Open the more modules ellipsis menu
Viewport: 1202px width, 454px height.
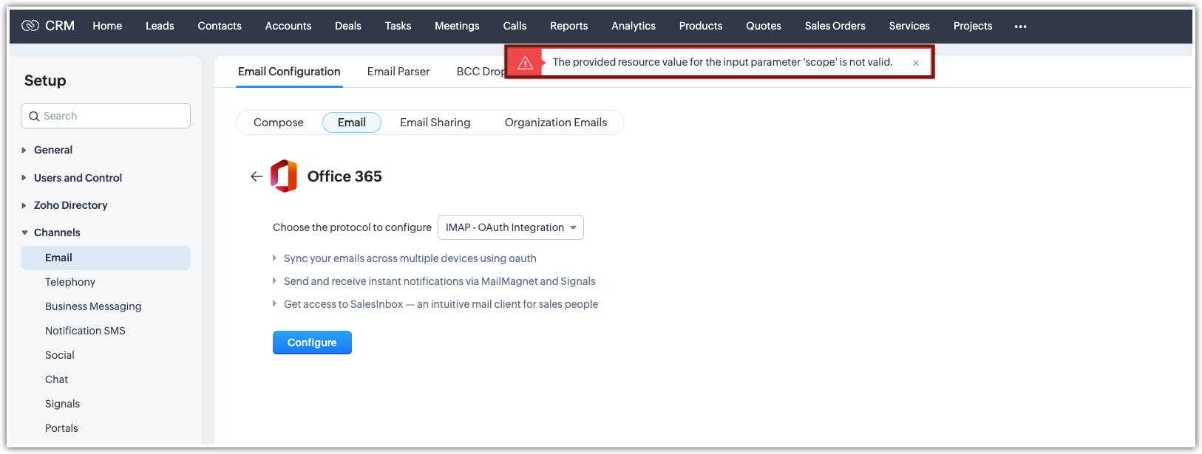[x=1020, y=27]
